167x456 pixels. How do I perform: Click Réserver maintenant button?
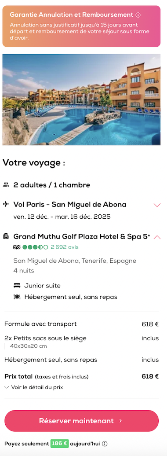point(82,421)
